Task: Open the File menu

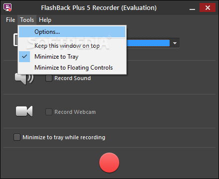Action: click(10, 20)
